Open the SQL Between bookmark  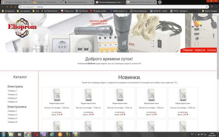(82, 11)
